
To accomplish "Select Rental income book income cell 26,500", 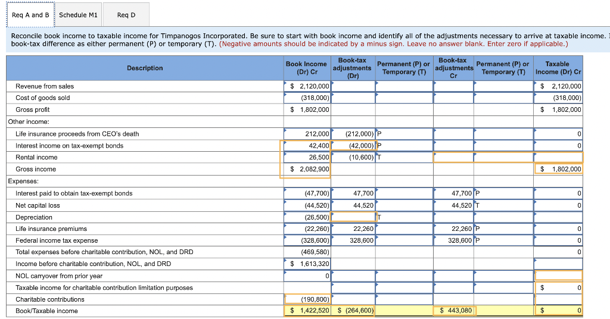I will (x=307, y=157).
